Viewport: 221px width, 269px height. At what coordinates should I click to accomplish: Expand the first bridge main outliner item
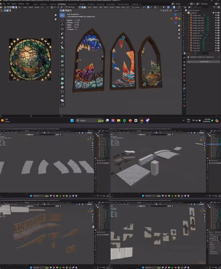click(x=189, y=15)
